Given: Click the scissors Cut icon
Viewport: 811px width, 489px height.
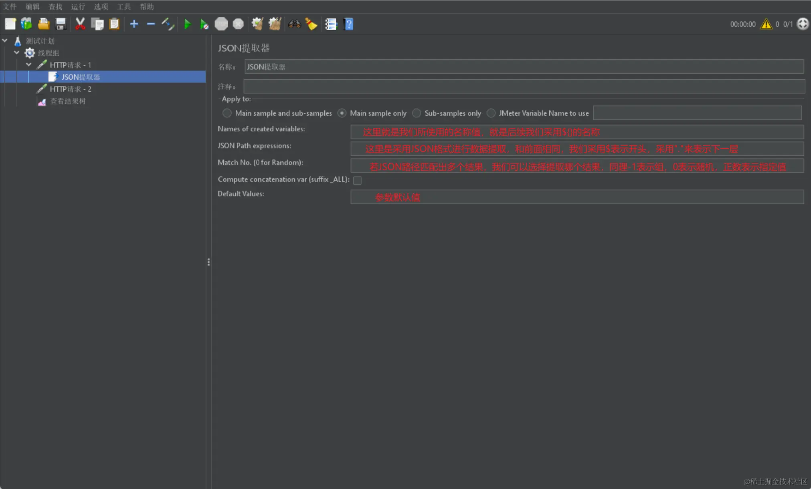Looking at the screenshot, I should (x=80, y=24).
